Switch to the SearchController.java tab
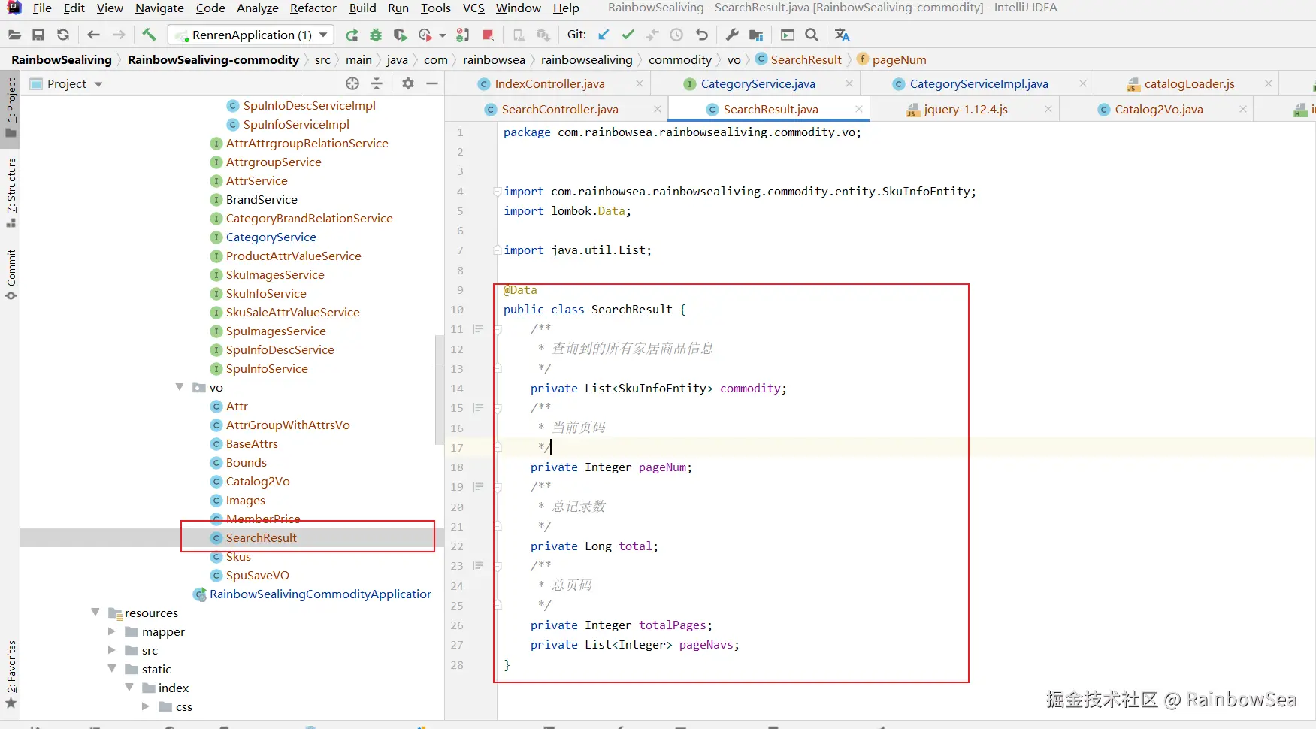 click(x=559, y=110)
